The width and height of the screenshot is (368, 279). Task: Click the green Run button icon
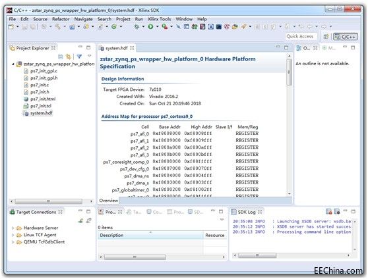[150, 27]
